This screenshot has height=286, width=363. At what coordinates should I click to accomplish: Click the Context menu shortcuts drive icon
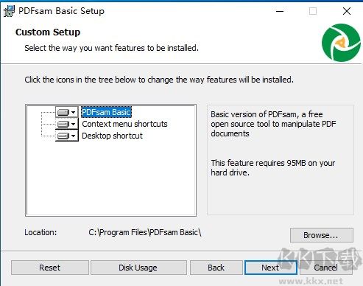coord(63,124)
